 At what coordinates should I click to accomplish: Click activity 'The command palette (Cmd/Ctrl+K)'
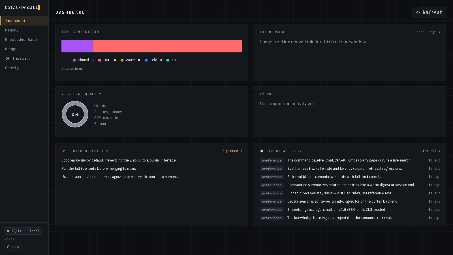coord(349,160)
